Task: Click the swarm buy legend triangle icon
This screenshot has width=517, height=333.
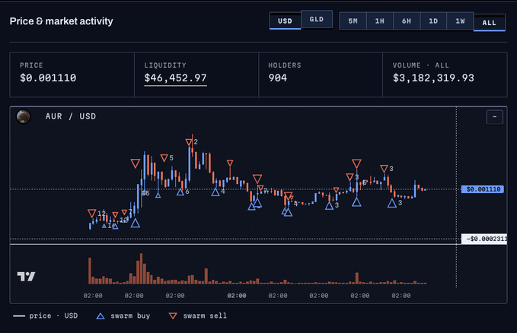Action: point(101,316)
